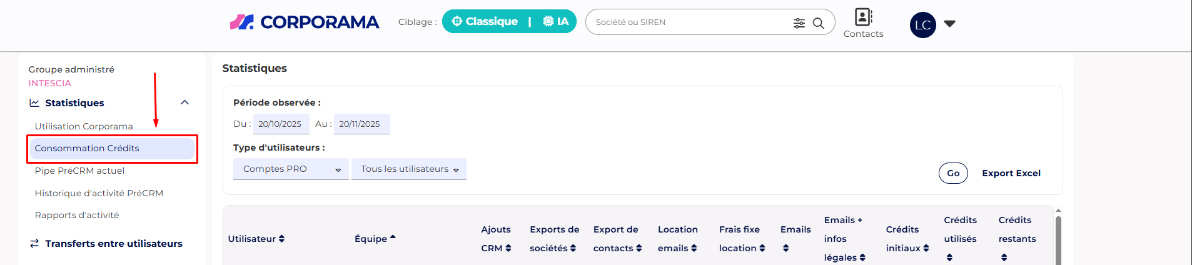
Task: Click the Export Excel link
Action: point(1011,173)
